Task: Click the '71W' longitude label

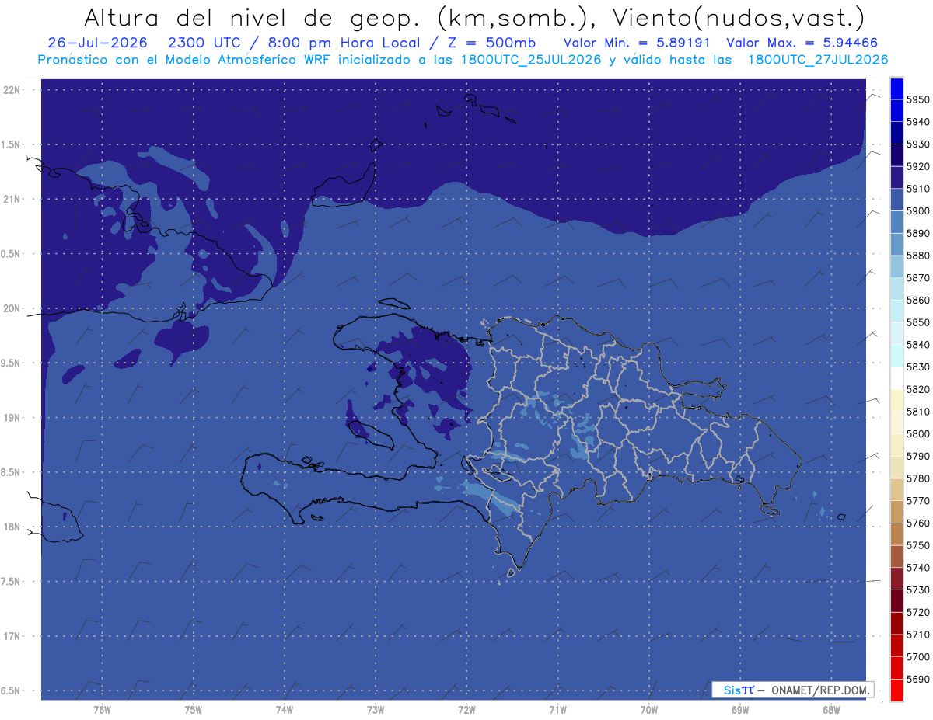Action: (x=557, y=710)
